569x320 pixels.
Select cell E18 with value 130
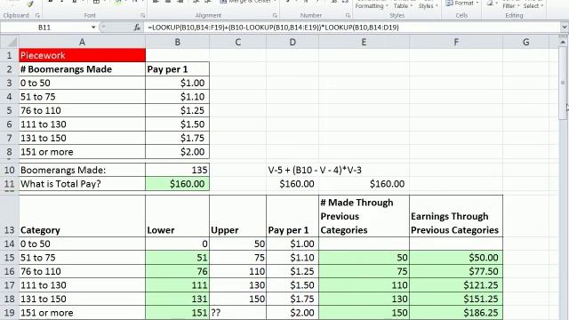[364, 299]
